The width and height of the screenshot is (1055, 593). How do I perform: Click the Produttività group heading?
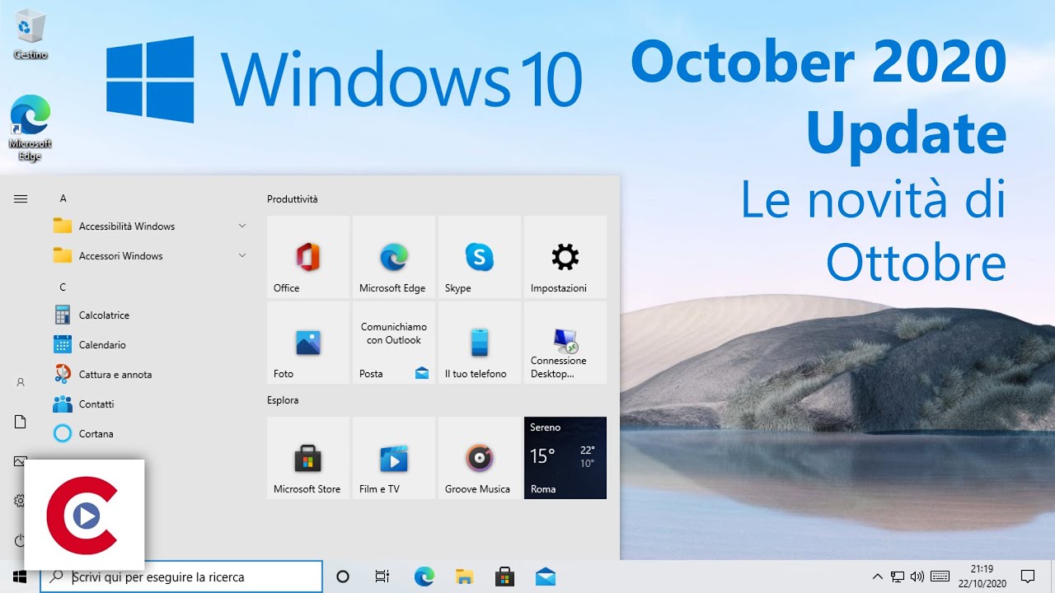coord(293,199)
